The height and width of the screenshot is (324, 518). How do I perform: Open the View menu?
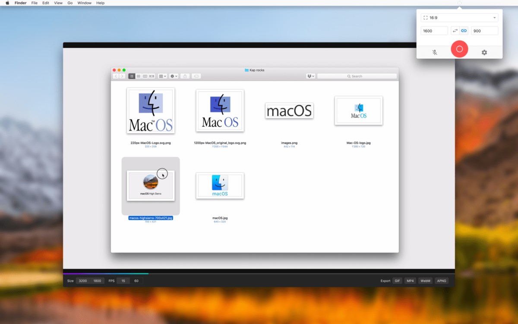pyautogui.click(x=58, y=3)
